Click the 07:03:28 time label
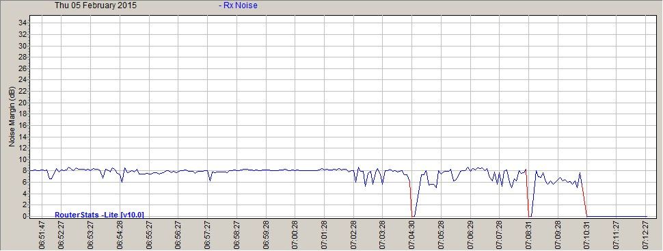The height and width of the screenshot is (251, 663). pyautogui.click(x=383, y=234)
